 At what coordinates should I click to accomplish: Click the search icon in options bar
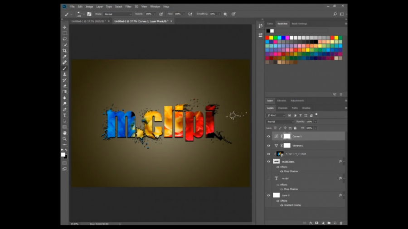335,14
